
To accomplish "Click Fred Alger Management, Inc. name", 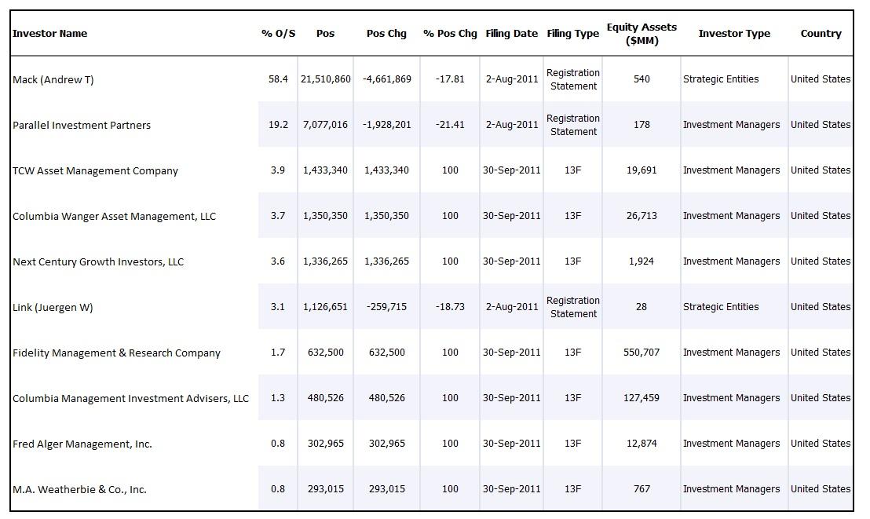I will click(82, 444).
